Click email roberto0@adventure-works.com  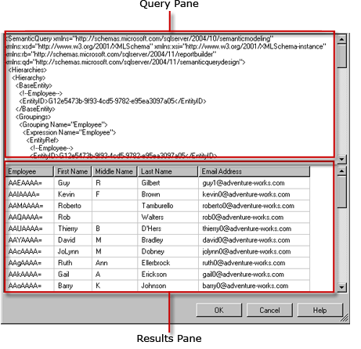248,206
